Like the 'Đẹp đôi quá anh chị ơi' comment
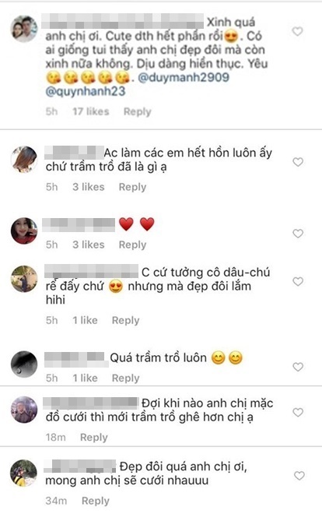Screen dimensions: 322x514 [x=299, y=476]
